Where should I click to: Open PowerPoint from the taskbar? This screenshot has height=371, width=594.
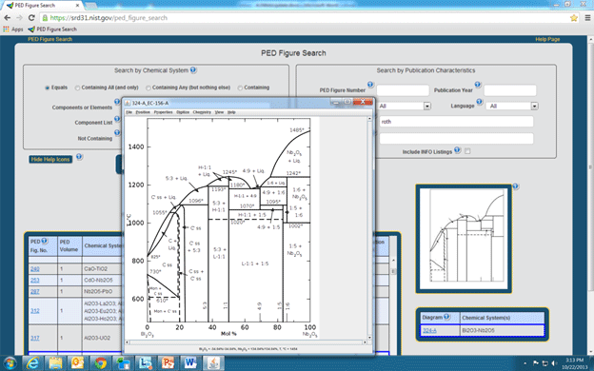click(x=168, y=363)
